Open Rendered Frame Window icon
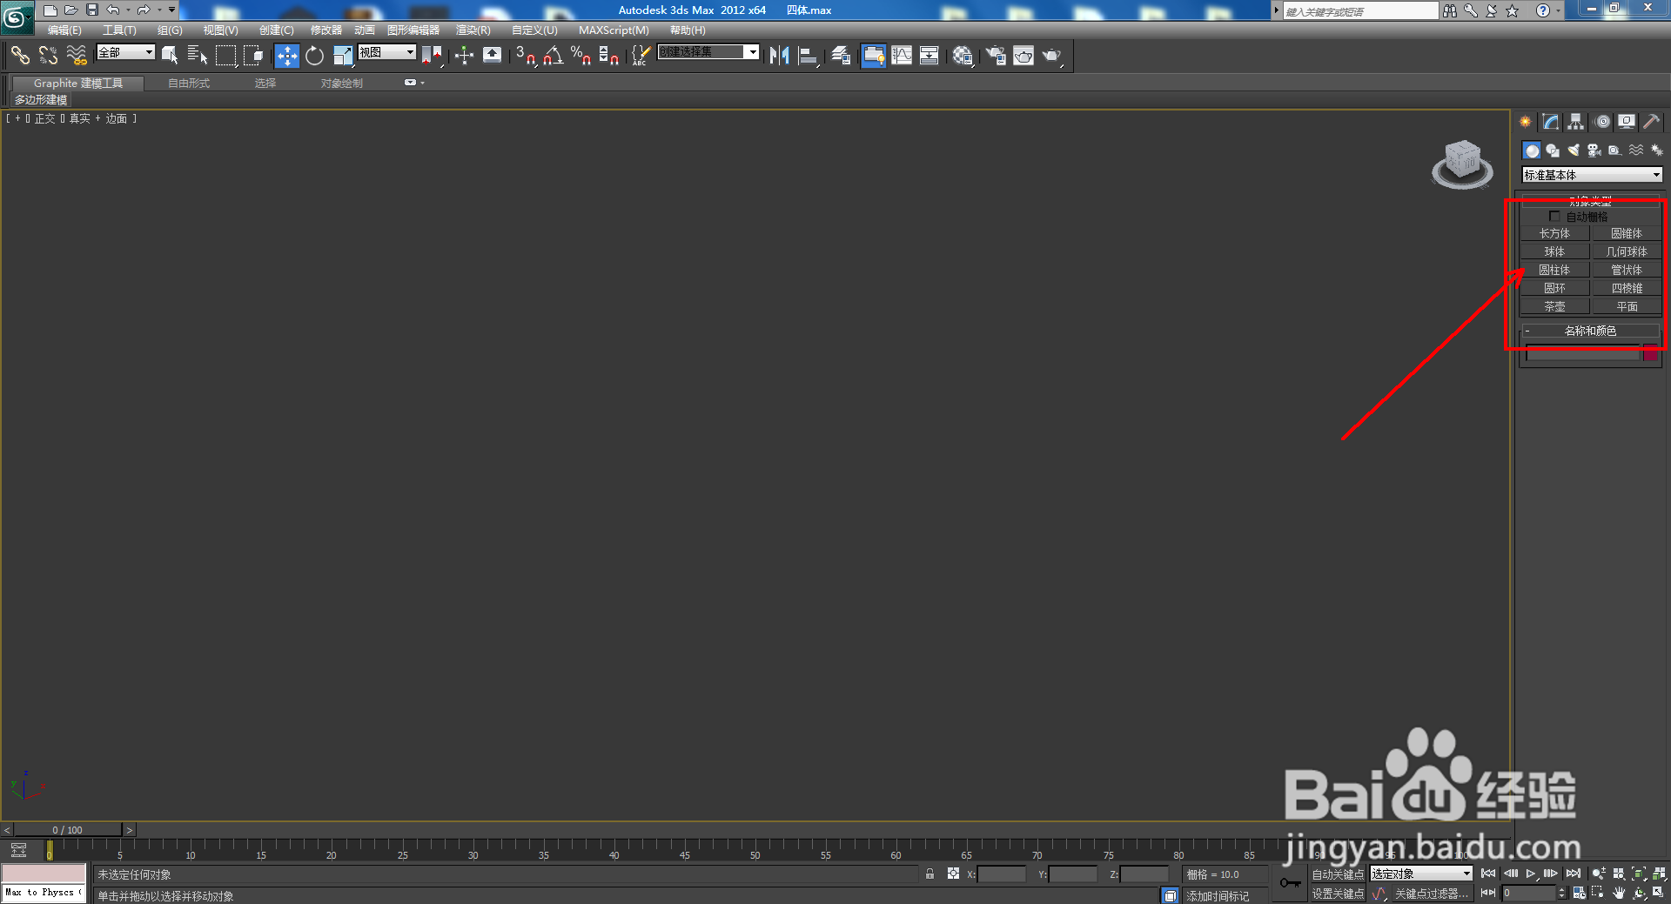The image size is (1671, 904). tap(1023, 56)
